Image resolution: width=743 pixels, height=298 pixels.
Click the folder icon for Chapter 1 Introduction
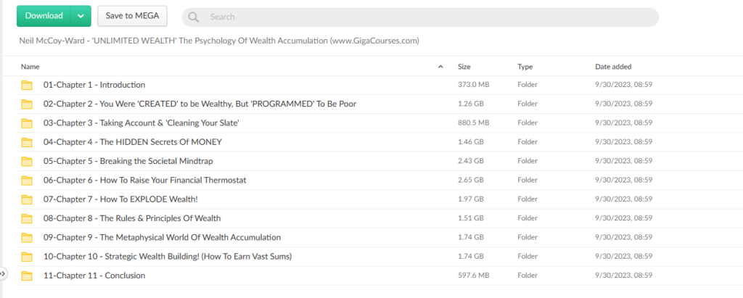pos(27,85)
